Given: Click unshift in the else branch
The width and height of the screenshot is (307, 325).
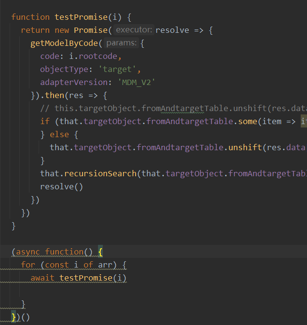Looking at the screenshot, I should [245, 148].
